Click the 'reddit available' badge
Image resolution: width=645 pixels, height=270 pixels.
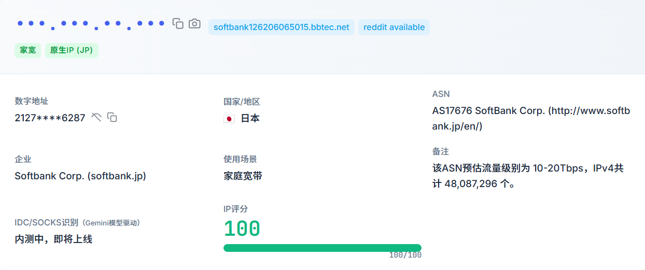[x=394, y=27]
